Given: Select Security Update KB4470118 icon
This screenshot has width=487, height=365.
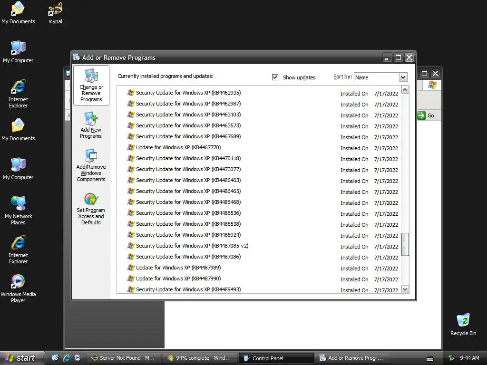Looking at the screenshot, I should [x=131, y=158].
